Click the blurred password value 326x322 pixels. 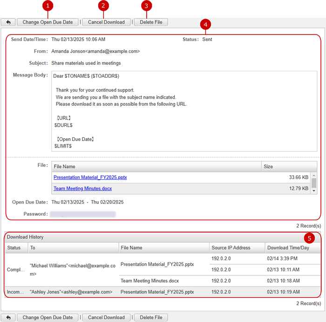click(83, 214)
